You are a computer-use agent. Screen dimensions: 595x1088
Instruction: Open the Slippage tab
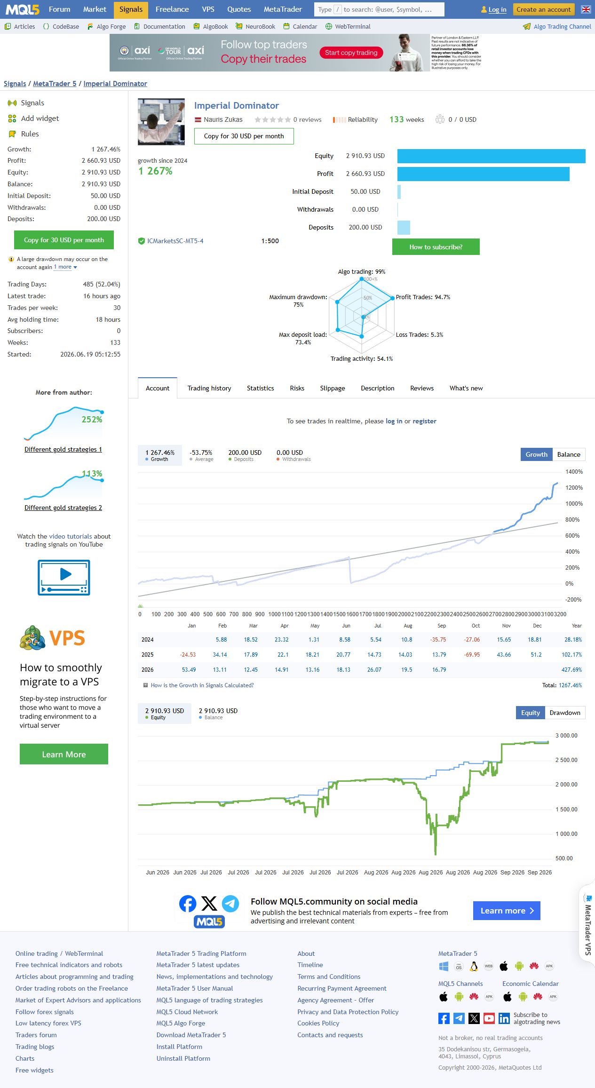coord(333,388)
